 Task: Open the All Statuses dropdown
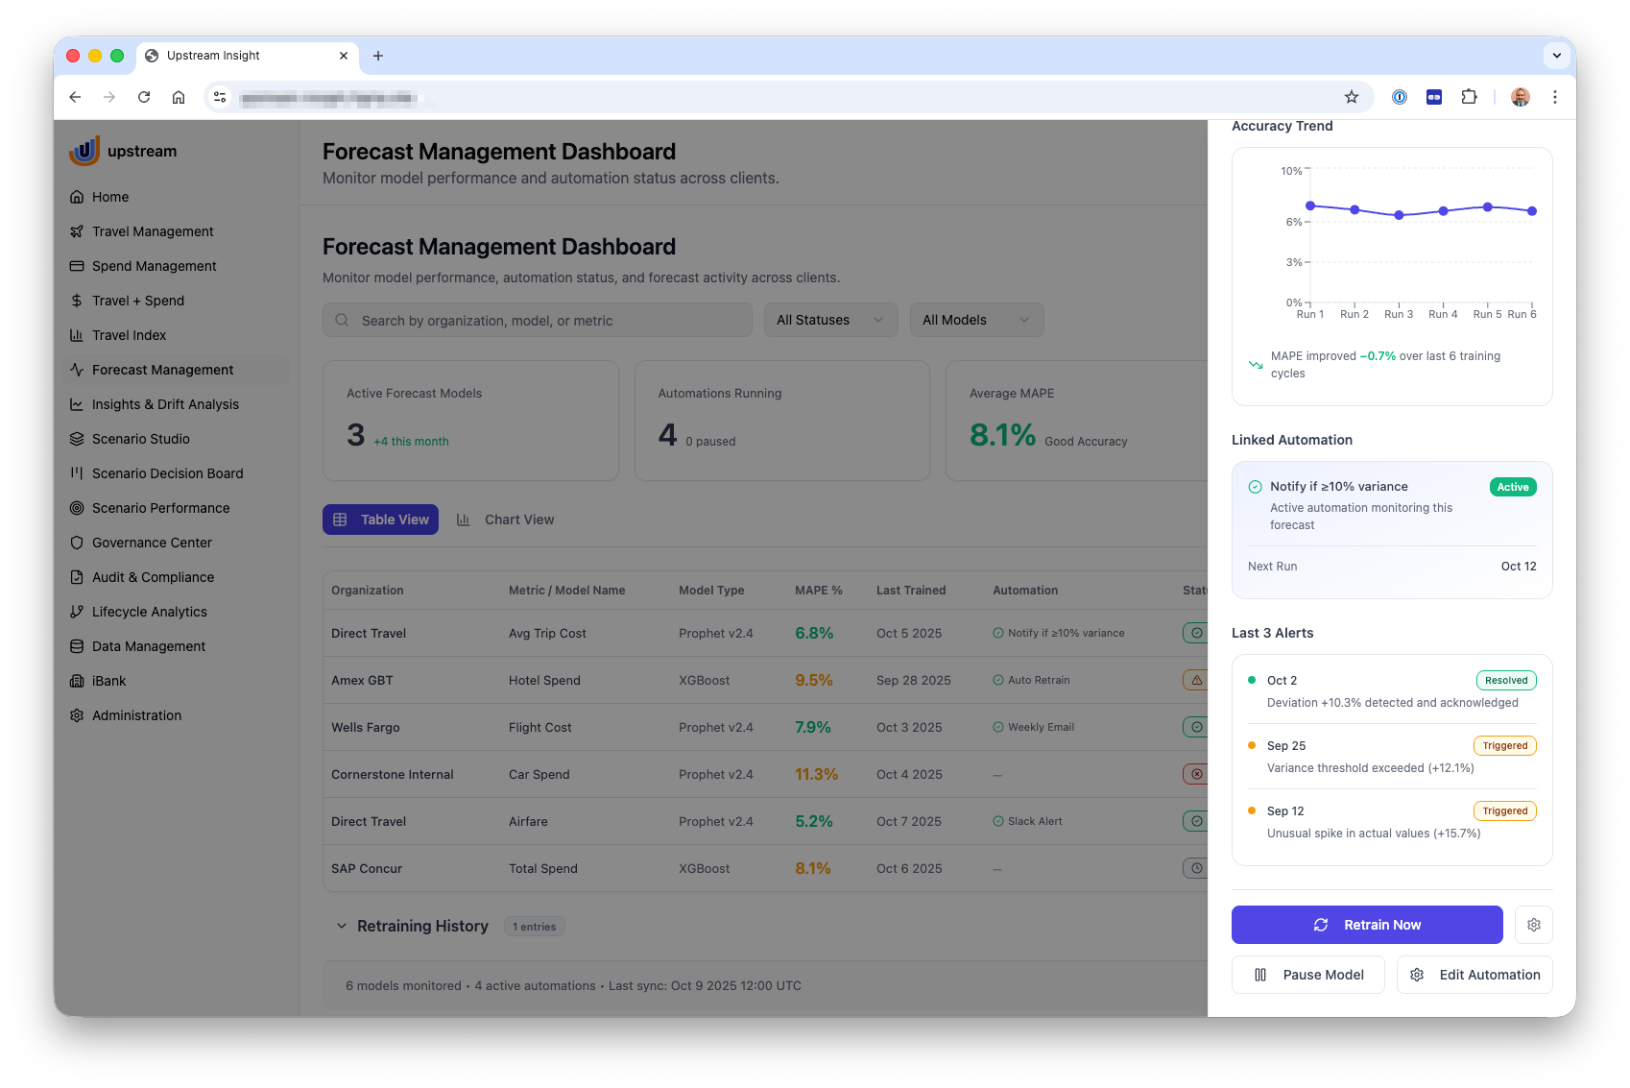[830, 320]
